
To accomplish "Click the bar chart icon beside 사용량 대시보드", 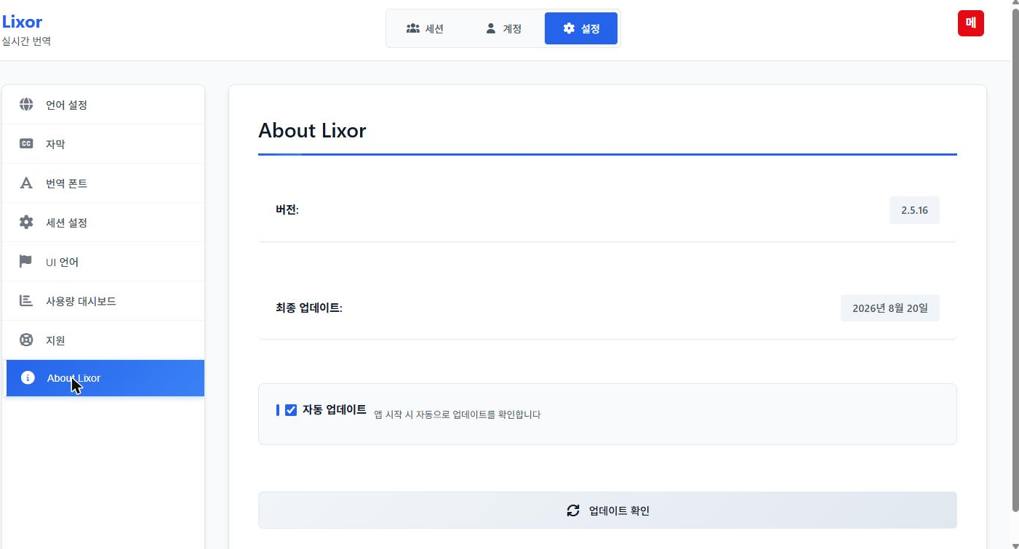I will (x=26, y=301).
